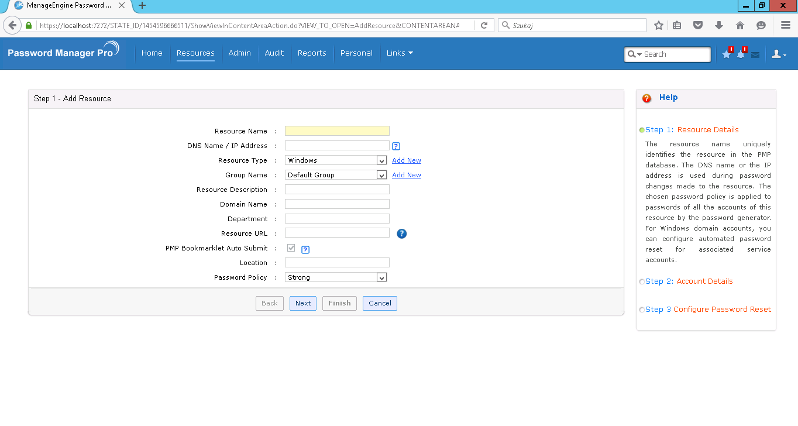Open the Reports tab
The image size is (798, 426).
[312, 53]
